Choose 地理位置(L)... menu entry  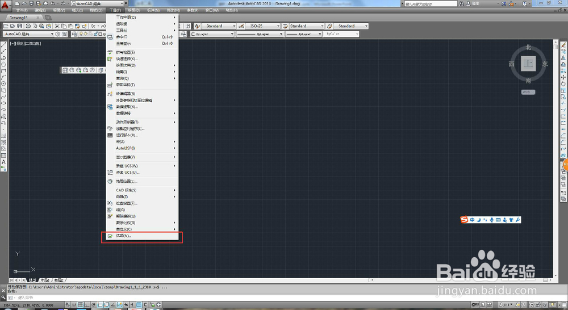(x=143, y=181)
